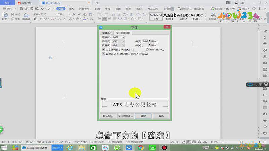
Task: Select Character Spacing (字符间距) tab
Action: [123, 33]
